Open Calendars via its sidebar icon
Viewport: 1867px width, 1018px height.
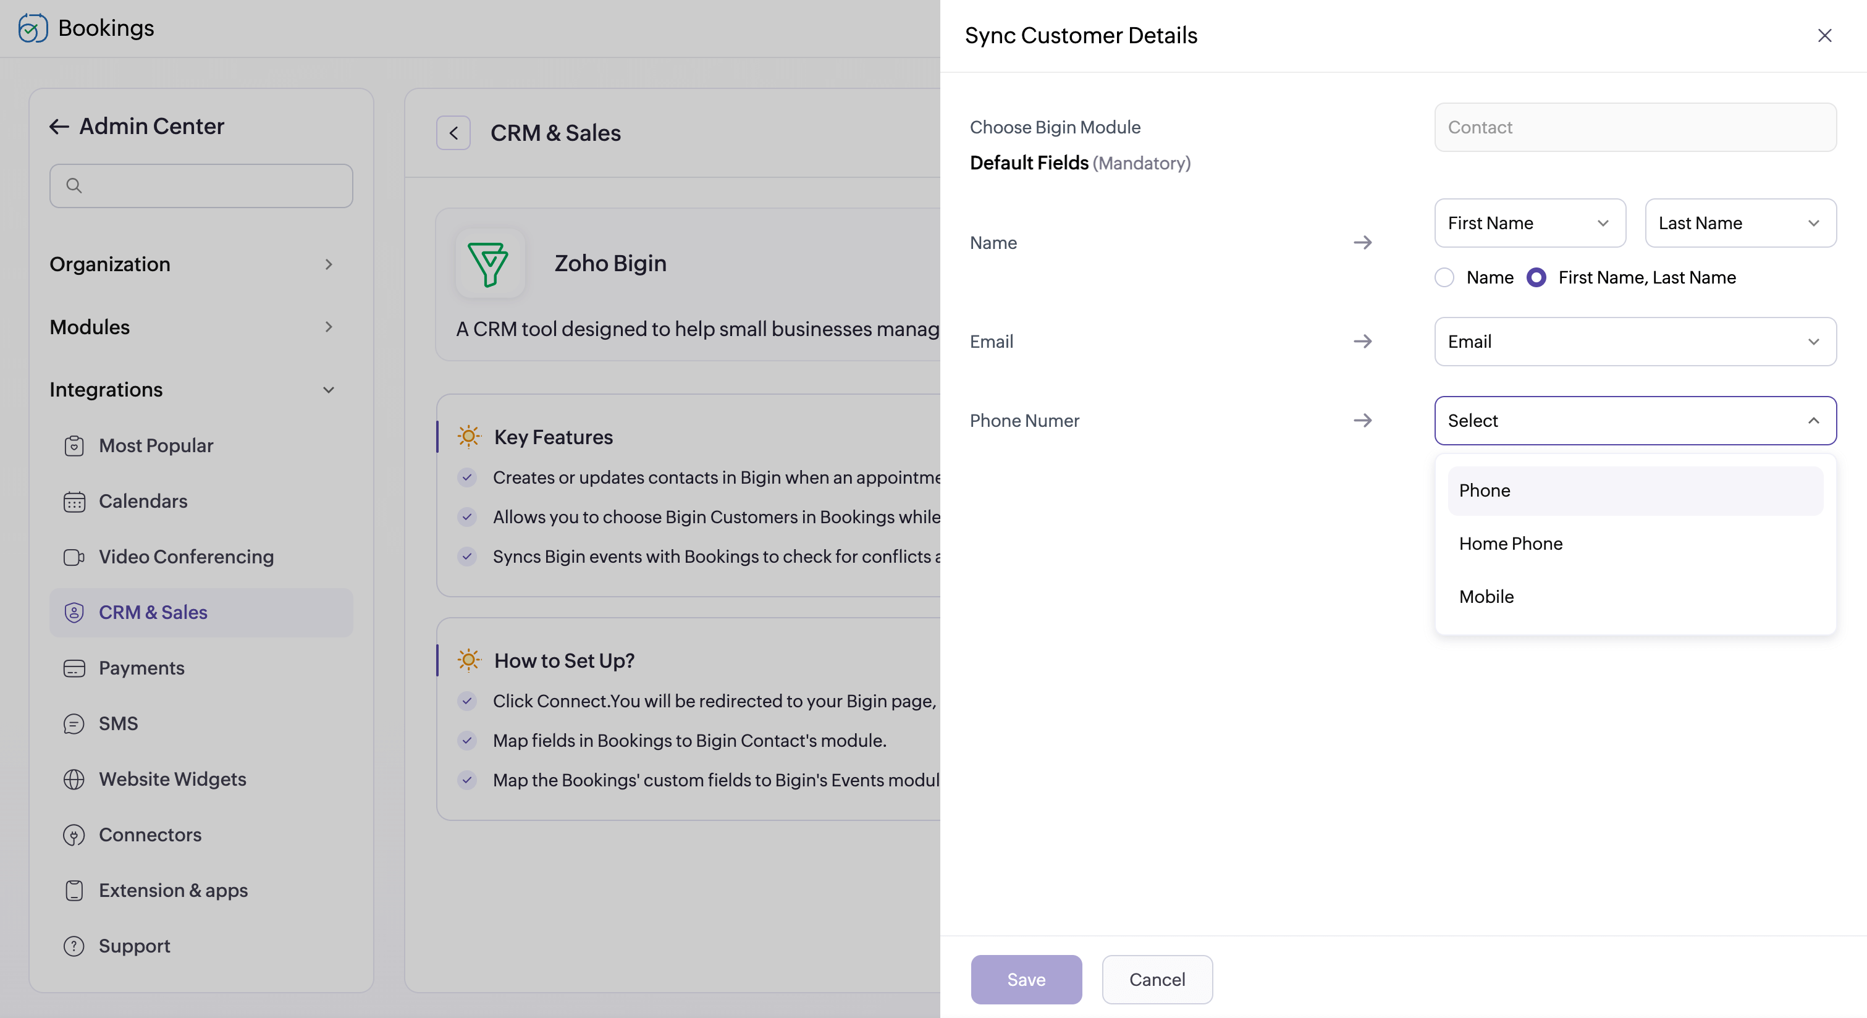(74, 502)
